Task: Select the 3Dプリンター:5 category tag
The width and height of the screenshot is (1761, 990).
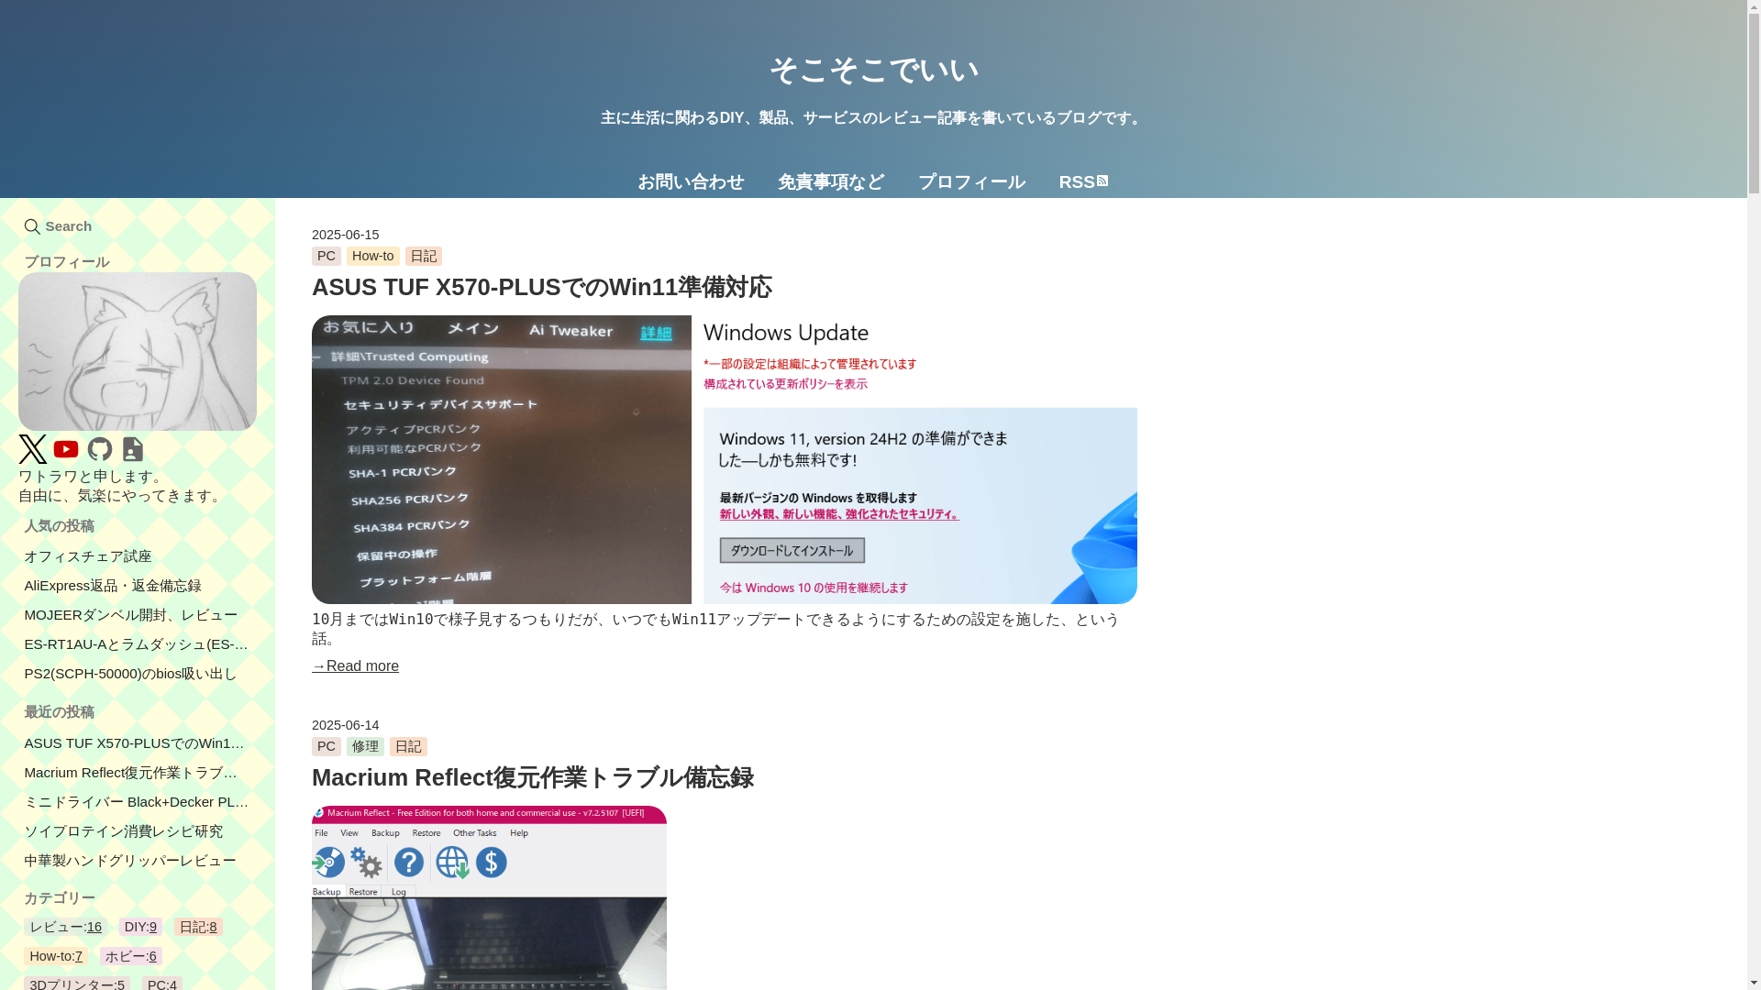Action: (77, 984)
